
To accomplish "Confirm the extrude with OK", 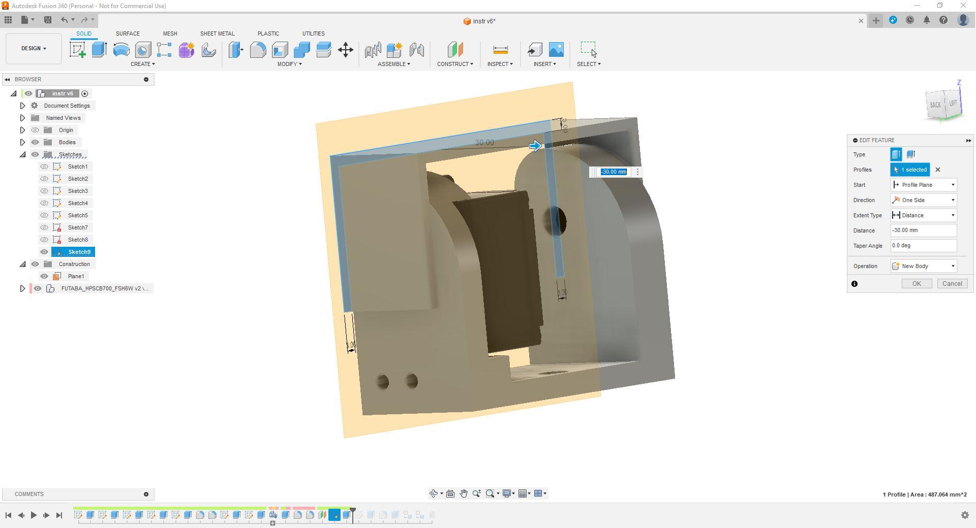I will 917,284.
